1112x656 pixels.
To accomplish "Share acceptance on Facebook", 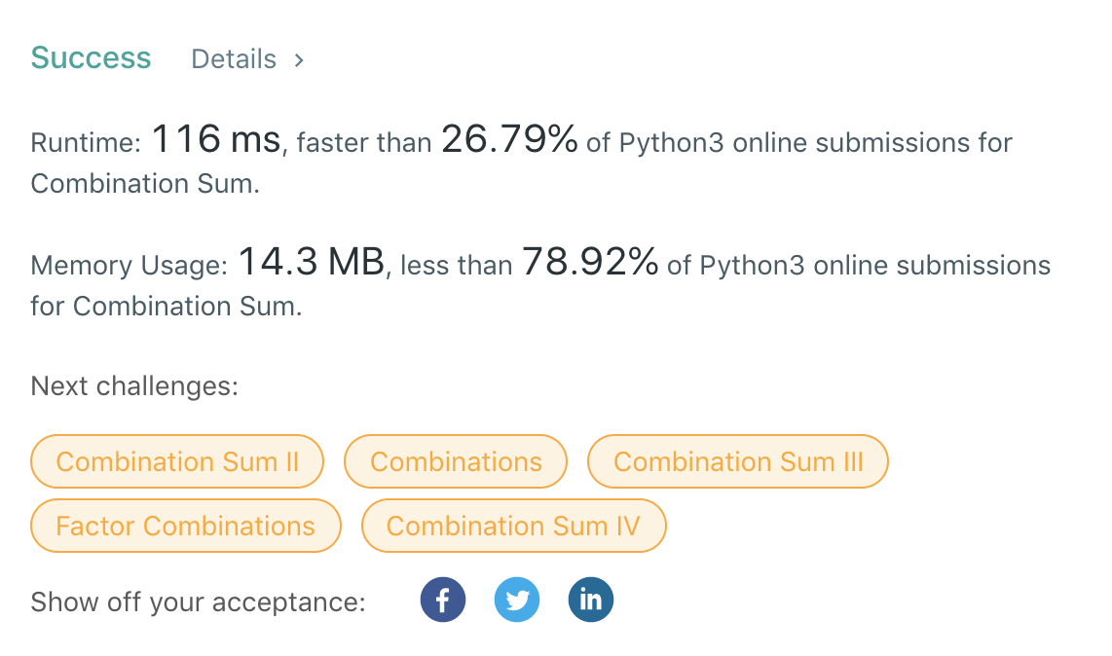I will (x=443, y=601).
